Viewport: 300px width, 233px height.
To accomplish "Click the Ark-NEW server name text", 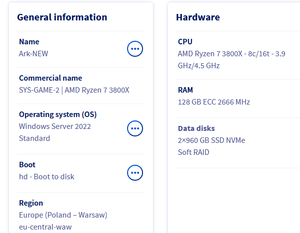I will pos(33,54).
